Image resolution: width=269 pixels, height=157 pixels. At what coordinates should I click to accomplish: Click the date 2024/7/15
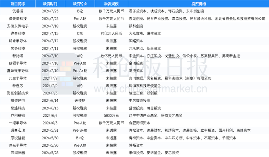[50, 33]
